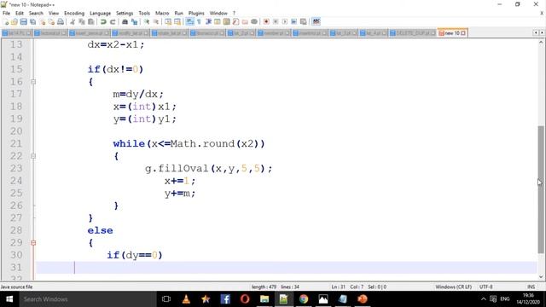Stop macro recording

pos(276,21)
